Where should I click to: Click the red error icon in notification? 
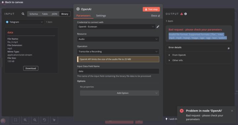point(181,111)
